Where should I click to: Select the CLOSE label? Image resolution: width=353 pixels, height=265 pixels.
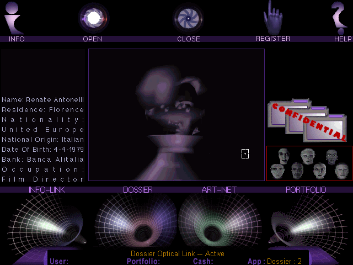[x=189, y=39]
